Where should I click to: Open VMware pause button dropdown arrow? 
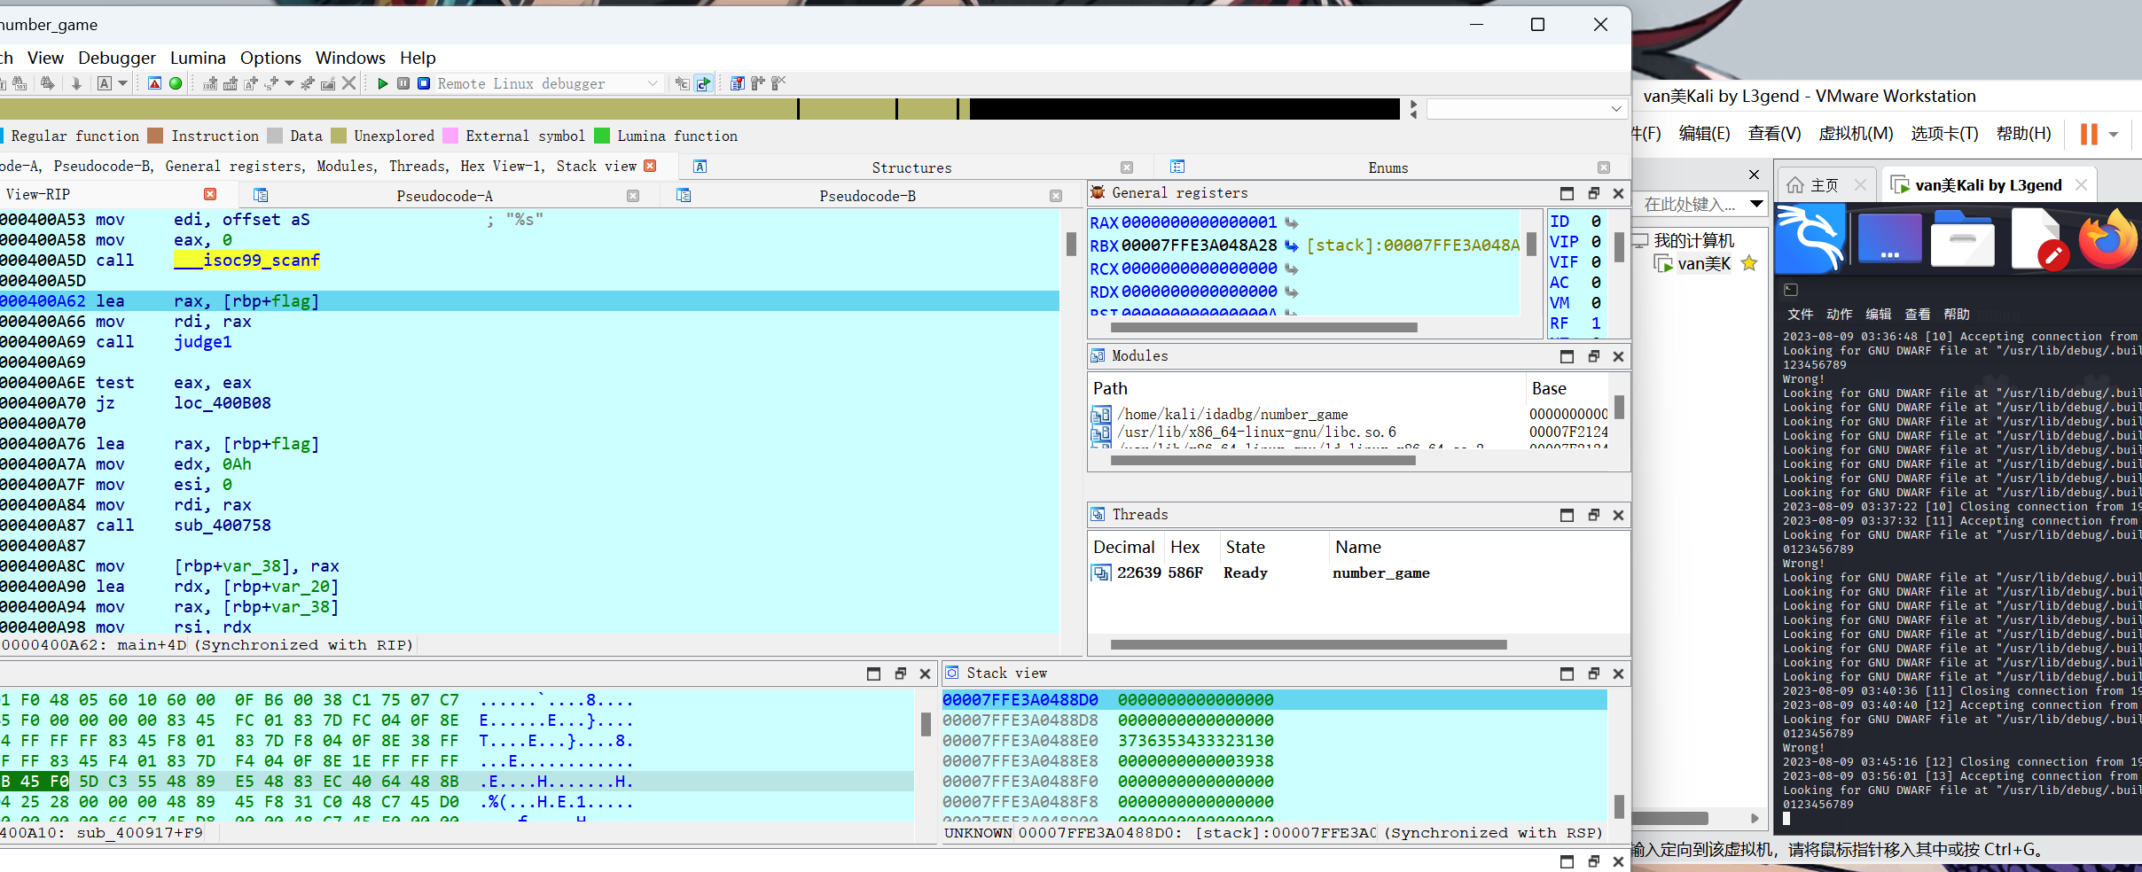(2114, 135)
